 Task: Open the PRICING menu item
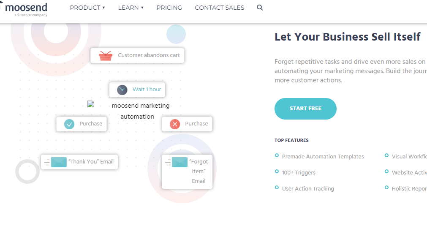[x=169, y=8]
